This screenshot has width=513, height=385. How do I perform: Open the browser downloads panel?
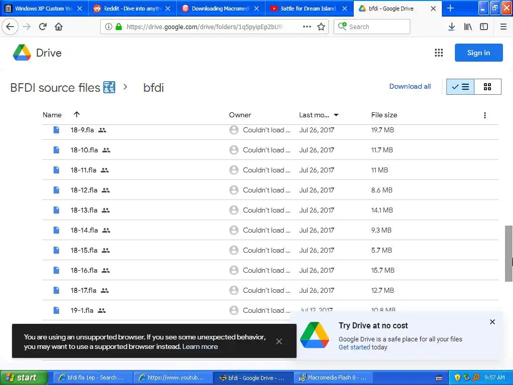tap(451, 27)
